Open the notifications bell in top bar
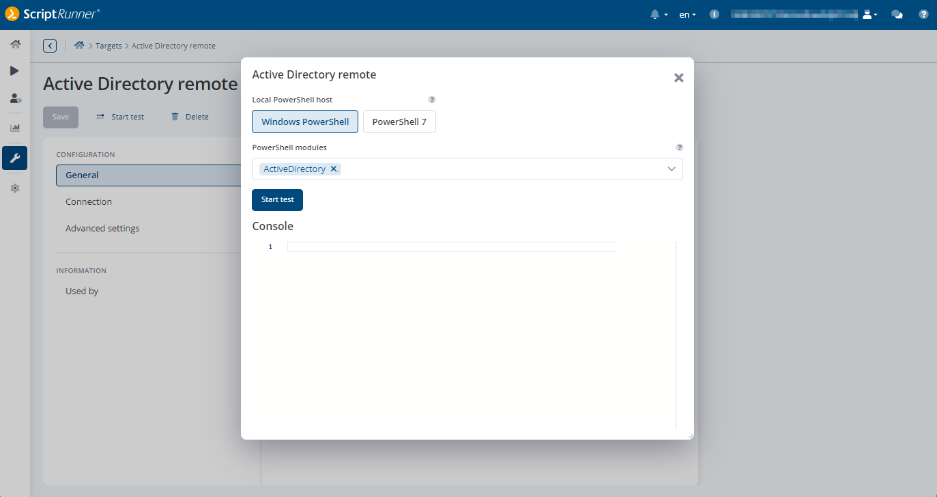The height and width of the screenshot is (497, 937). pyautogui.click(x=655, y=14)
